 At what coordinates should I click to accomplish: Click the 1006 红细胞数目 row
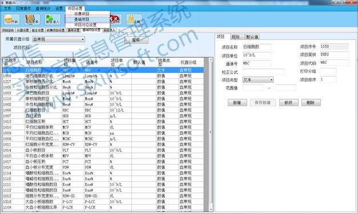(103, 110)
